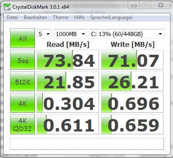Start the 512K benchmark test
The height and width of the screenshot is (158, 173).
tap(22, 81)
